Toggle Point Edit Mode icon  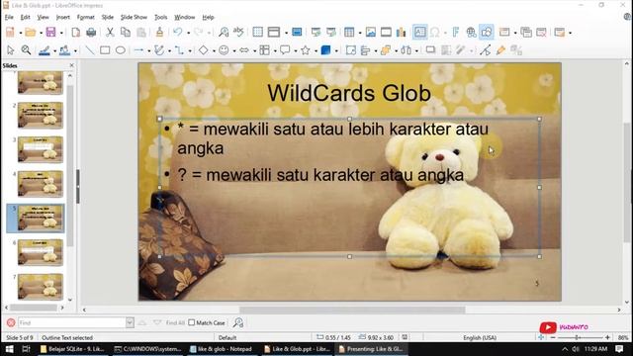[x=486, y=50]
